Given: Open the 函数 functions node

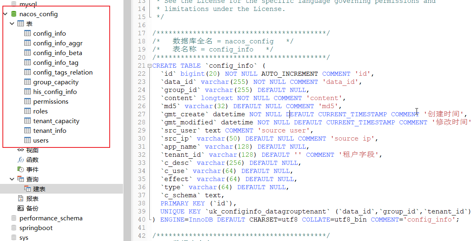Looking at the screenshot, I should point(32,160).
